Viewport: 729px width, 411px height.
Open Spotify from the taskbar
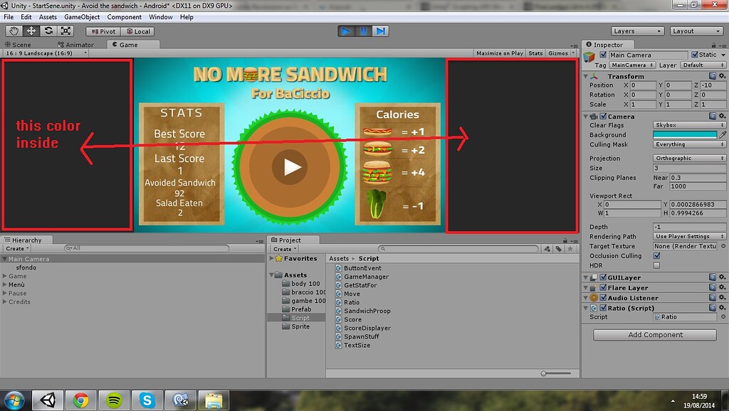coord(114,400)
